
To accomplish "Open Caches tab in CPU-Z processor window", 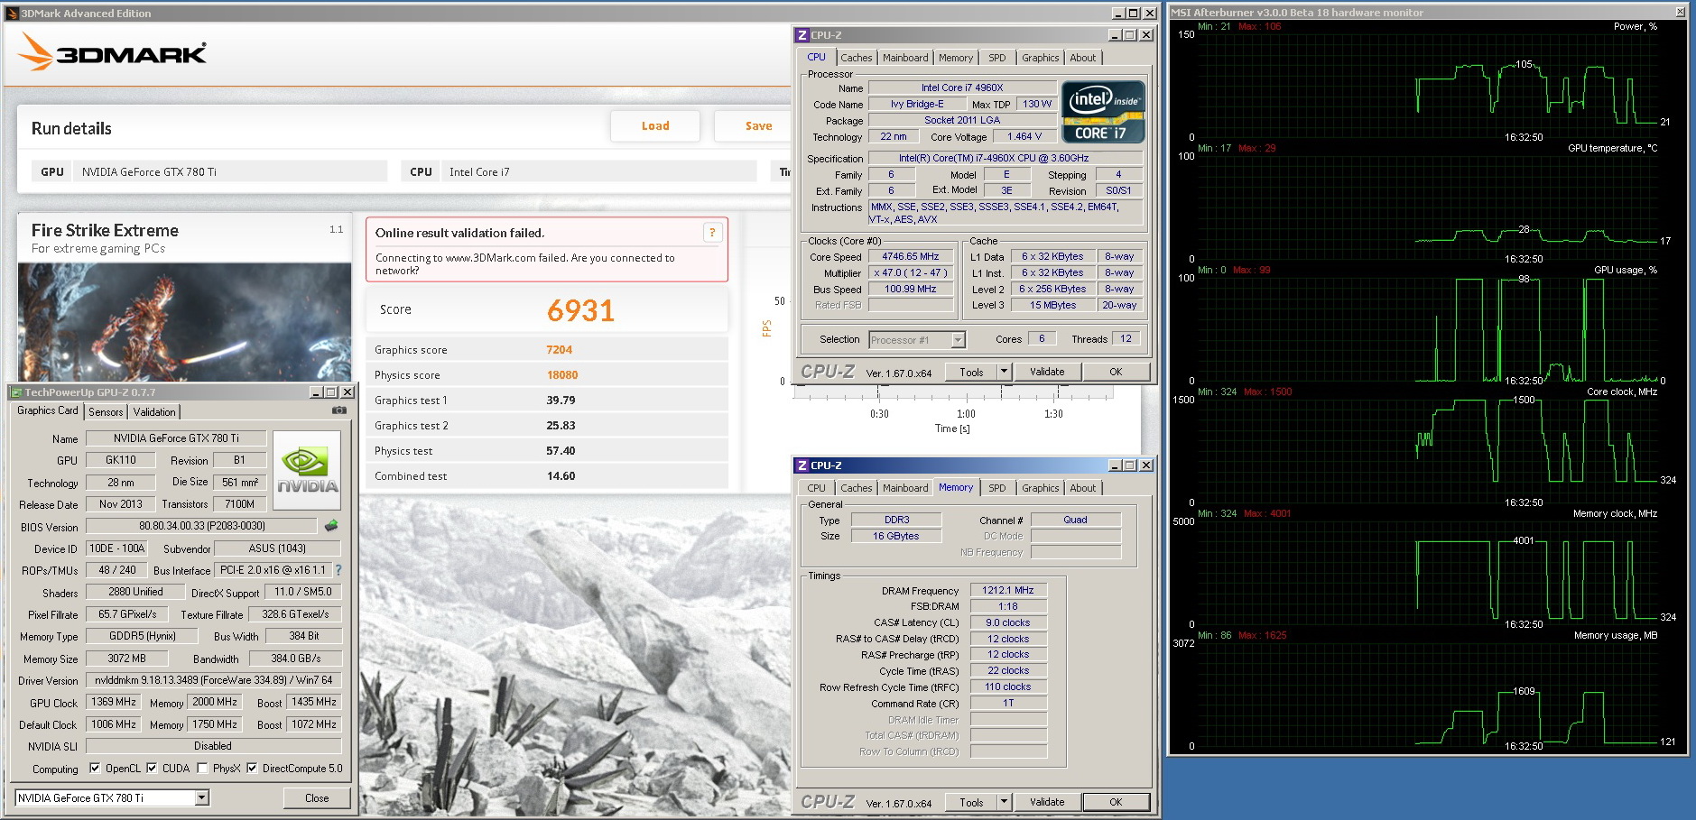I will pyautogui.click(x=857, y=58).
